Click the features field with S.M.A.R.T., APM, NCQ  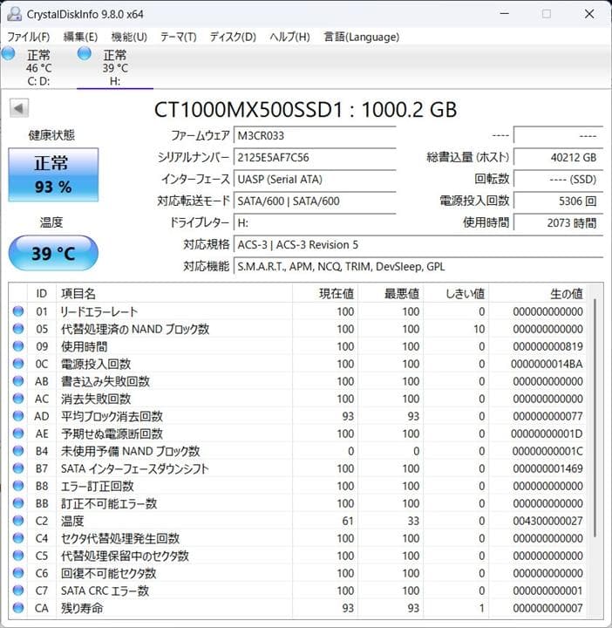coord(418,266)
